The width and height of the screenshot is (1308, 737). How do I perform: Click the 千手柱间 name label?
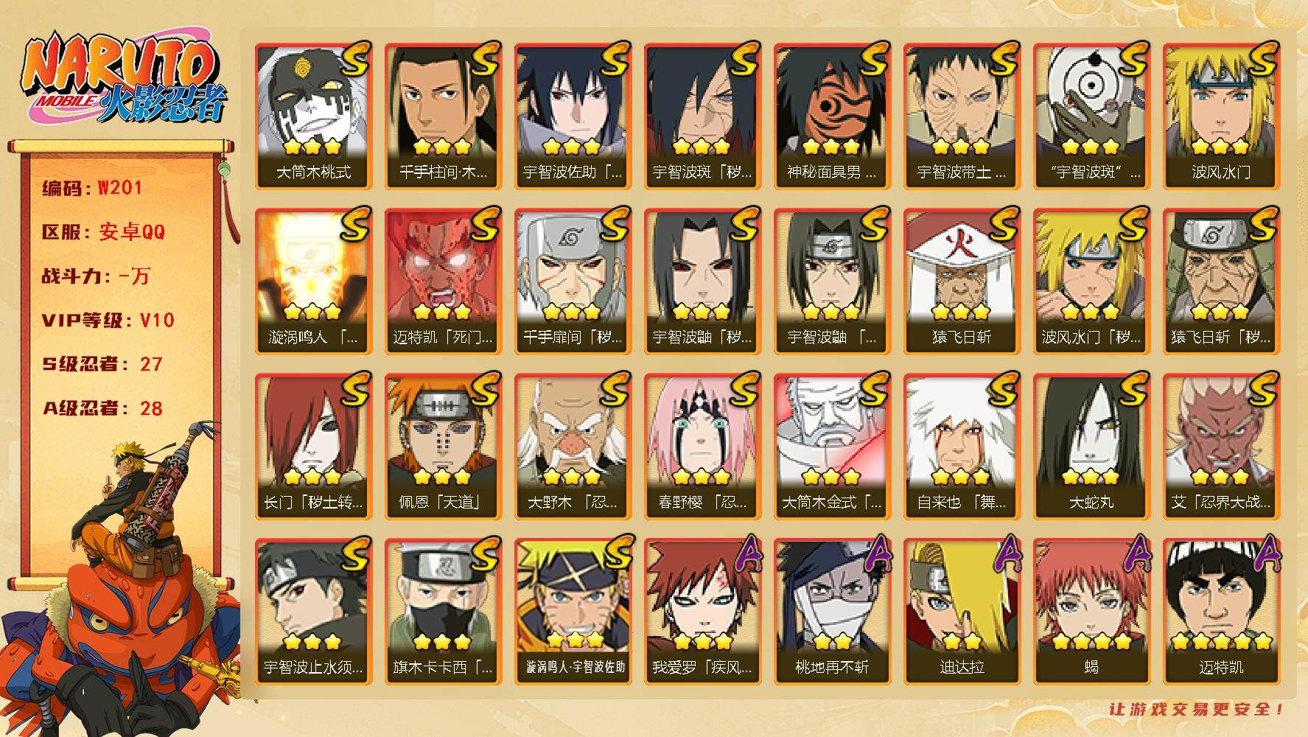[443, 172]
